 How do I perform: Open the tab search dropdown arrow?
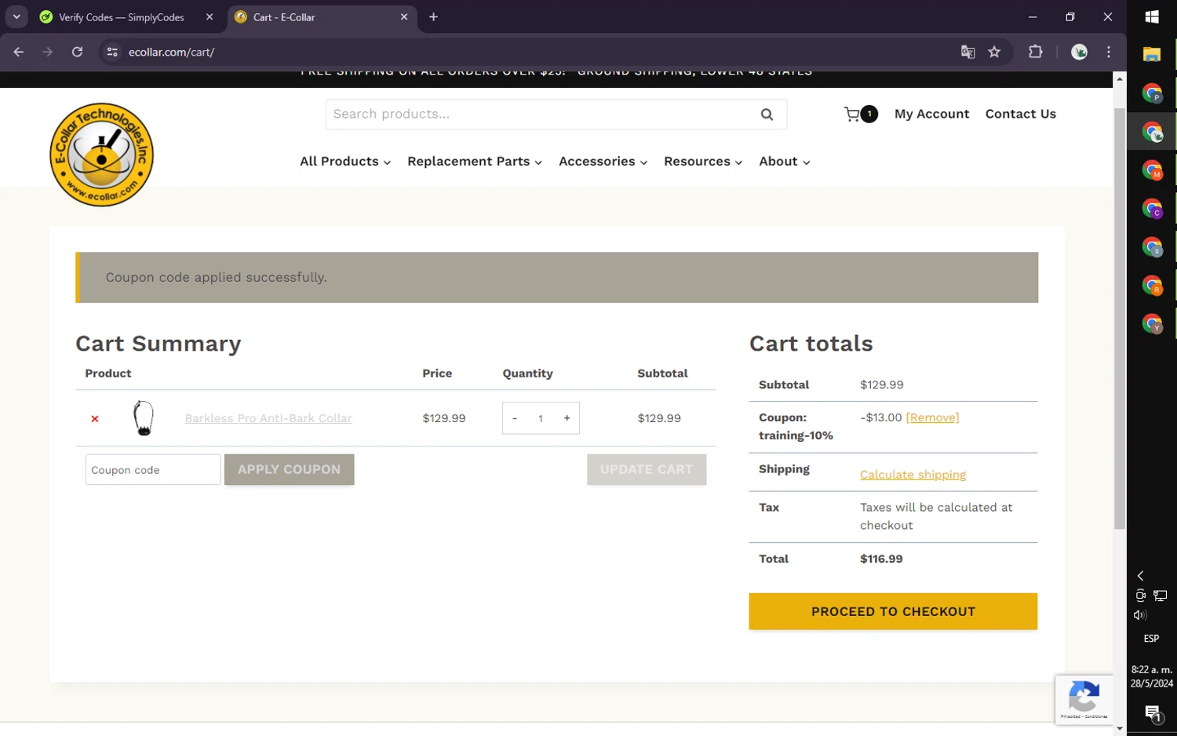tap(16, 16)
